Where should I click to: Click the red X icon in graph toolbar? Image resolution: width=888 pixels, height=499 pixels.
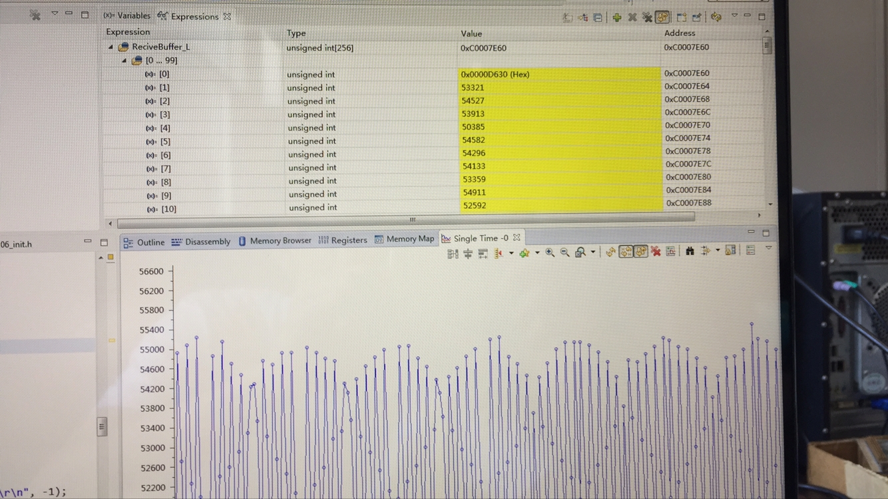point(656,251)
